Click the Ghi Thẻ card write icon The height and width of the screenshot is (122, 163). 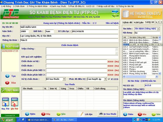(x=14, y=101)
